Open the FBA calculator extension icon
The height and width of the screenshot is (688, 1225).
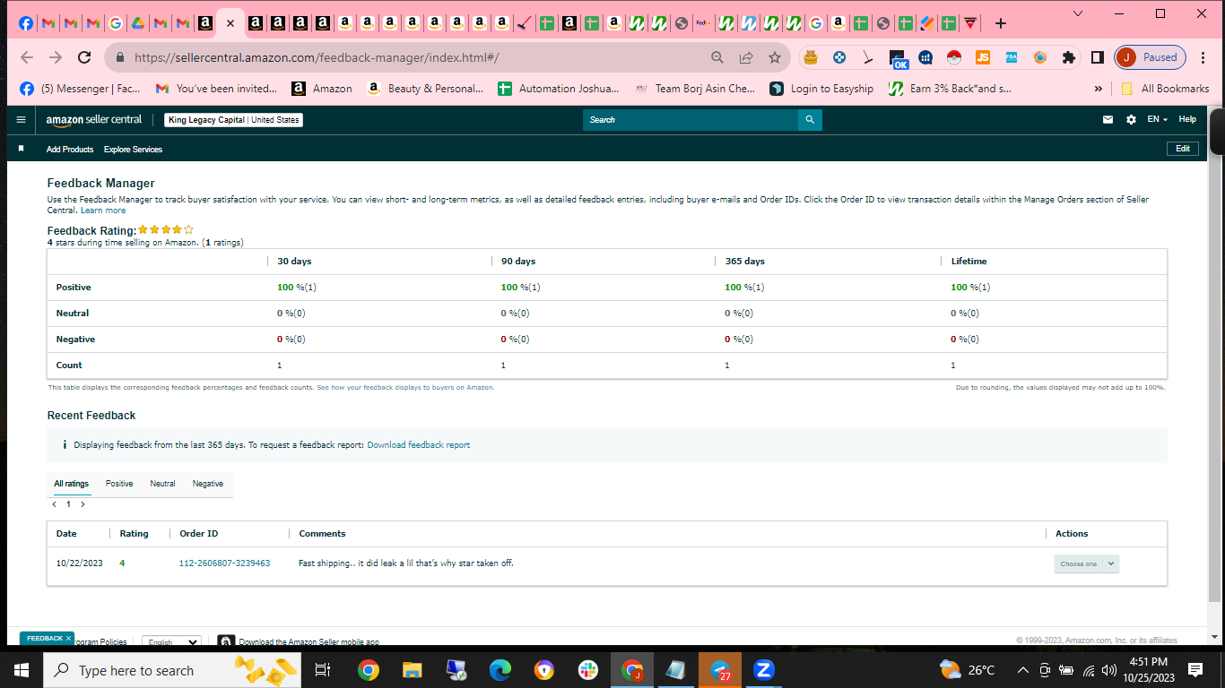coord(1012,57)
